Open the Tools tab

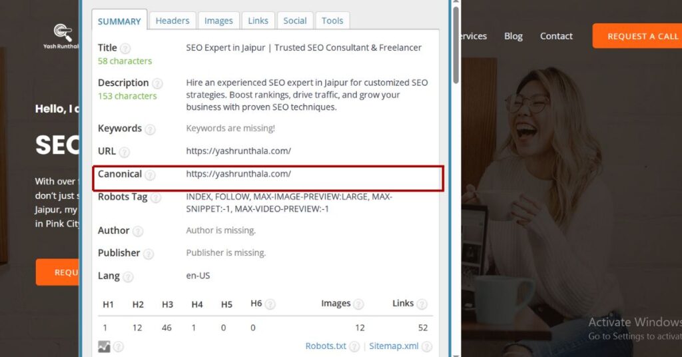click(x=332, y=21)
